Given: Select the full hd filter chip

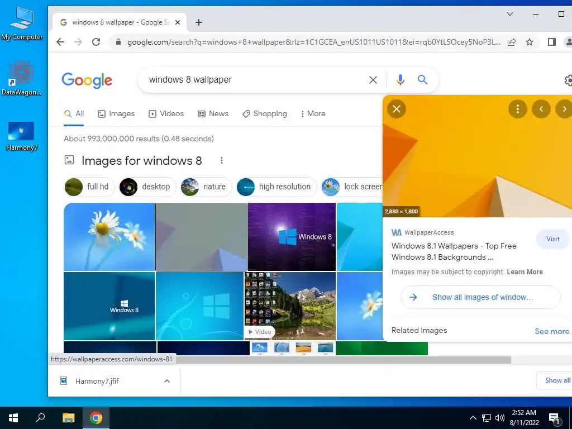Looking at the screenshot, I should point(89,187).
